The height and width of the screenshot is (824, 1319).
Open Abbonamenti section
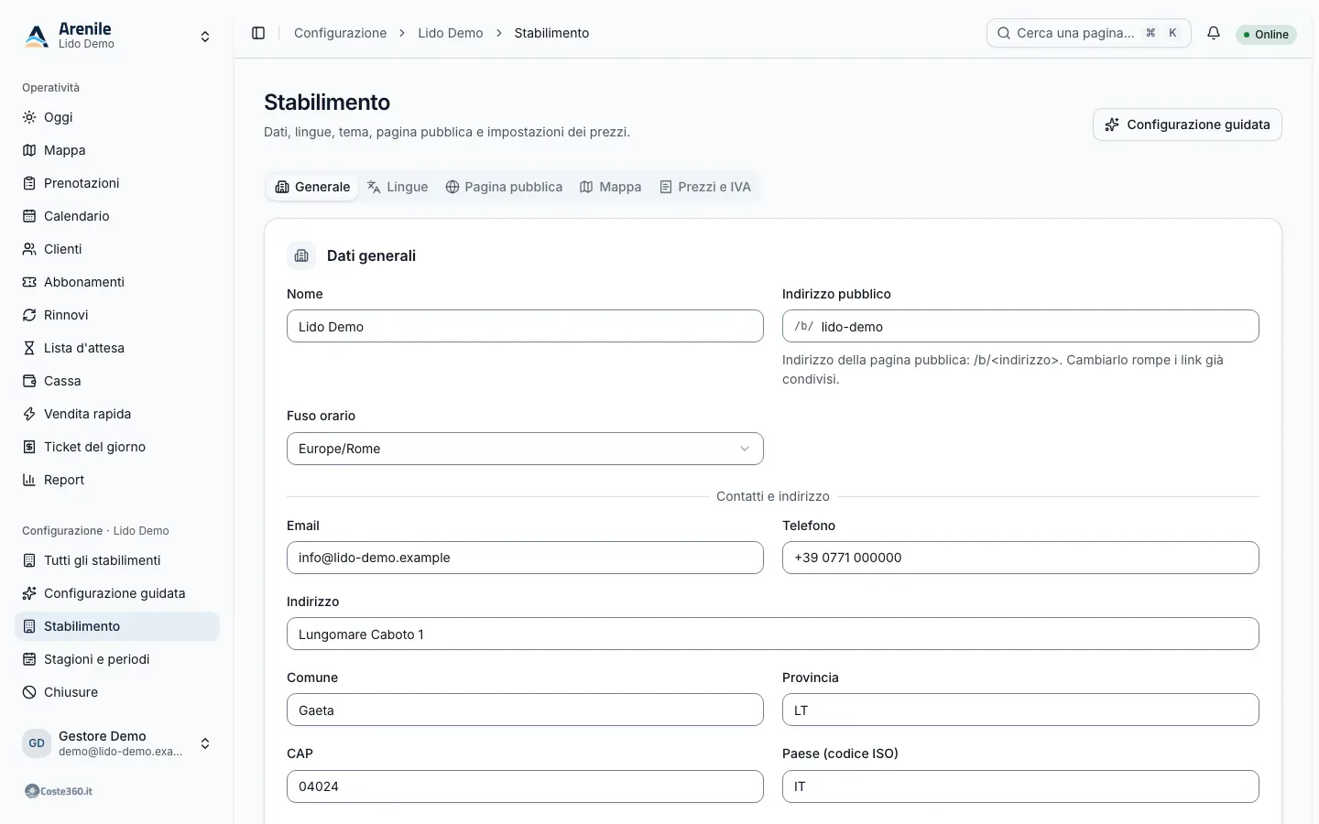pyautogui.click(x=117, y=282)
